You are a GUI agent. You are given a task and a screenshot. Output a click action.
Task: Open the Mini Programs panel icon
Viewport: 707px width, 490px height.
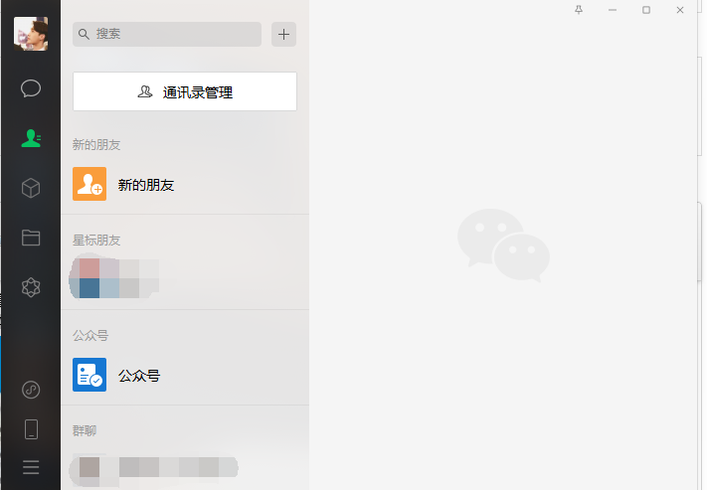tap(31, 390)
